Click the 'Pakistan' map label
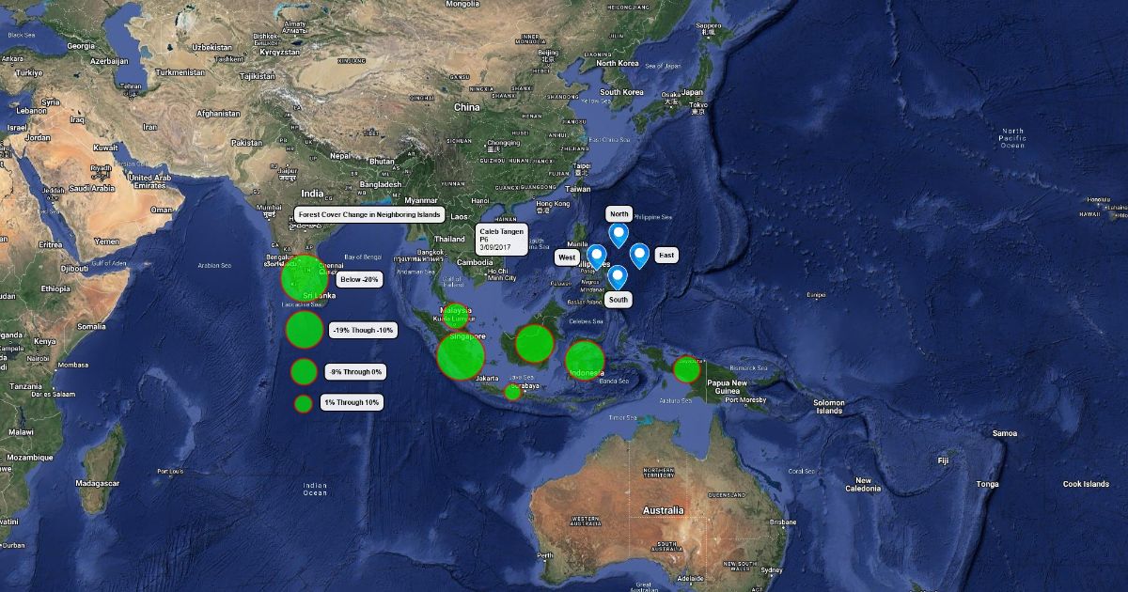The image size is (1128, 592). coord(247,143)
